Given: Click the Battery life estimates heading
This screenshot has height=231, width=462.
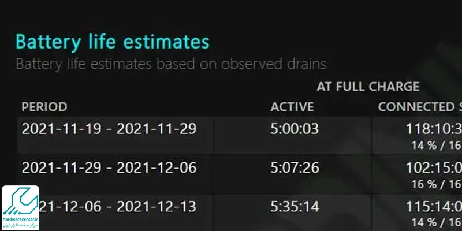Looking at the screenshot, I should tap(112, 42).
